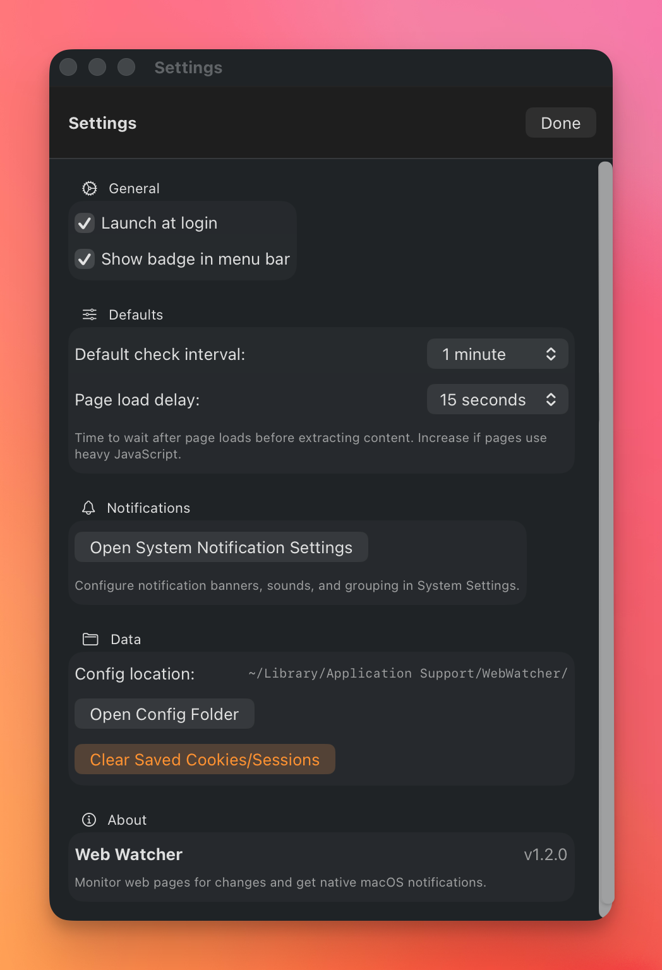This screenshot has height=970, width=662.
Task: Click the Done button
Action: 561,123
